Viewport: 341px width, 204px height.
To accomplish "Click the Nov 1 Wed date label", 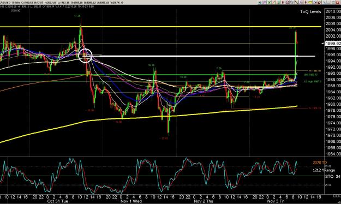I will [131, 201].
